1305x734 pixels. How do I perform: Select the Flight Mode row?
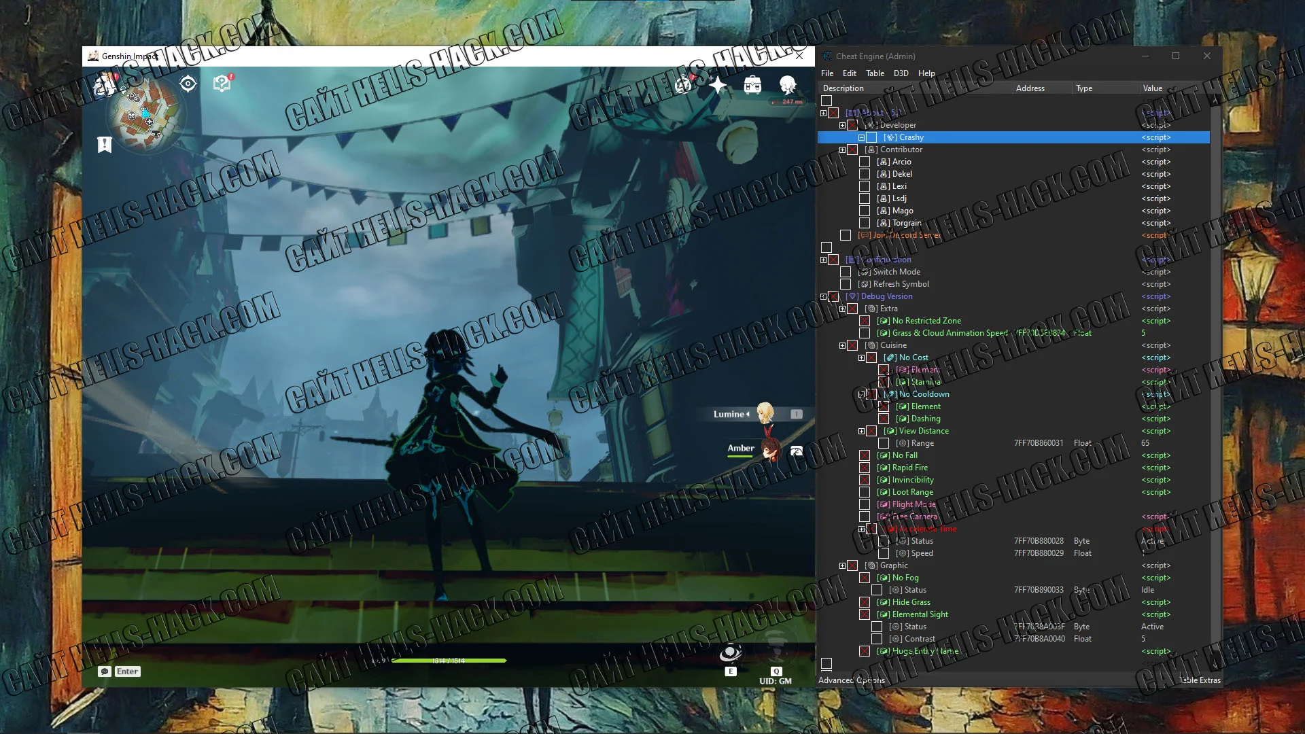(x=1013, y=504)
